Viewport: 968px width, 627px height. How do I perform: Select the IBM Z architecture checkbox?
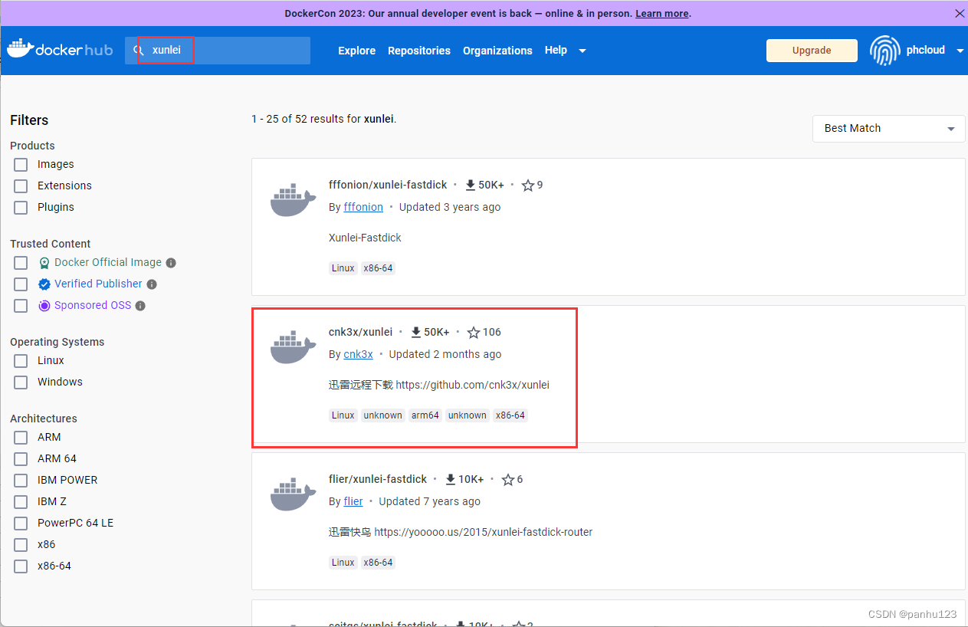[21, 502]
